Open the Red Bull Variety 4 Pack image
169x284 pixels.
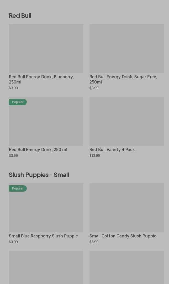pos(126,121)
